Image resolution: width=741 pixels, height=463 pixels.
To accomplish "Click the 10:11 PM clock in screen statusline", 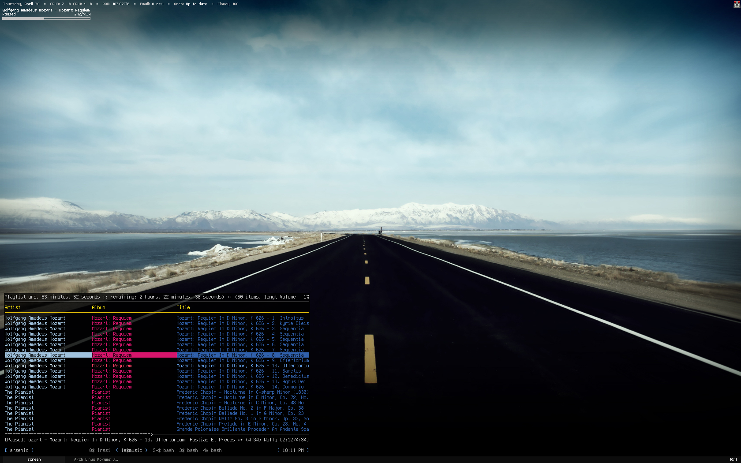I will pos(293,450).
